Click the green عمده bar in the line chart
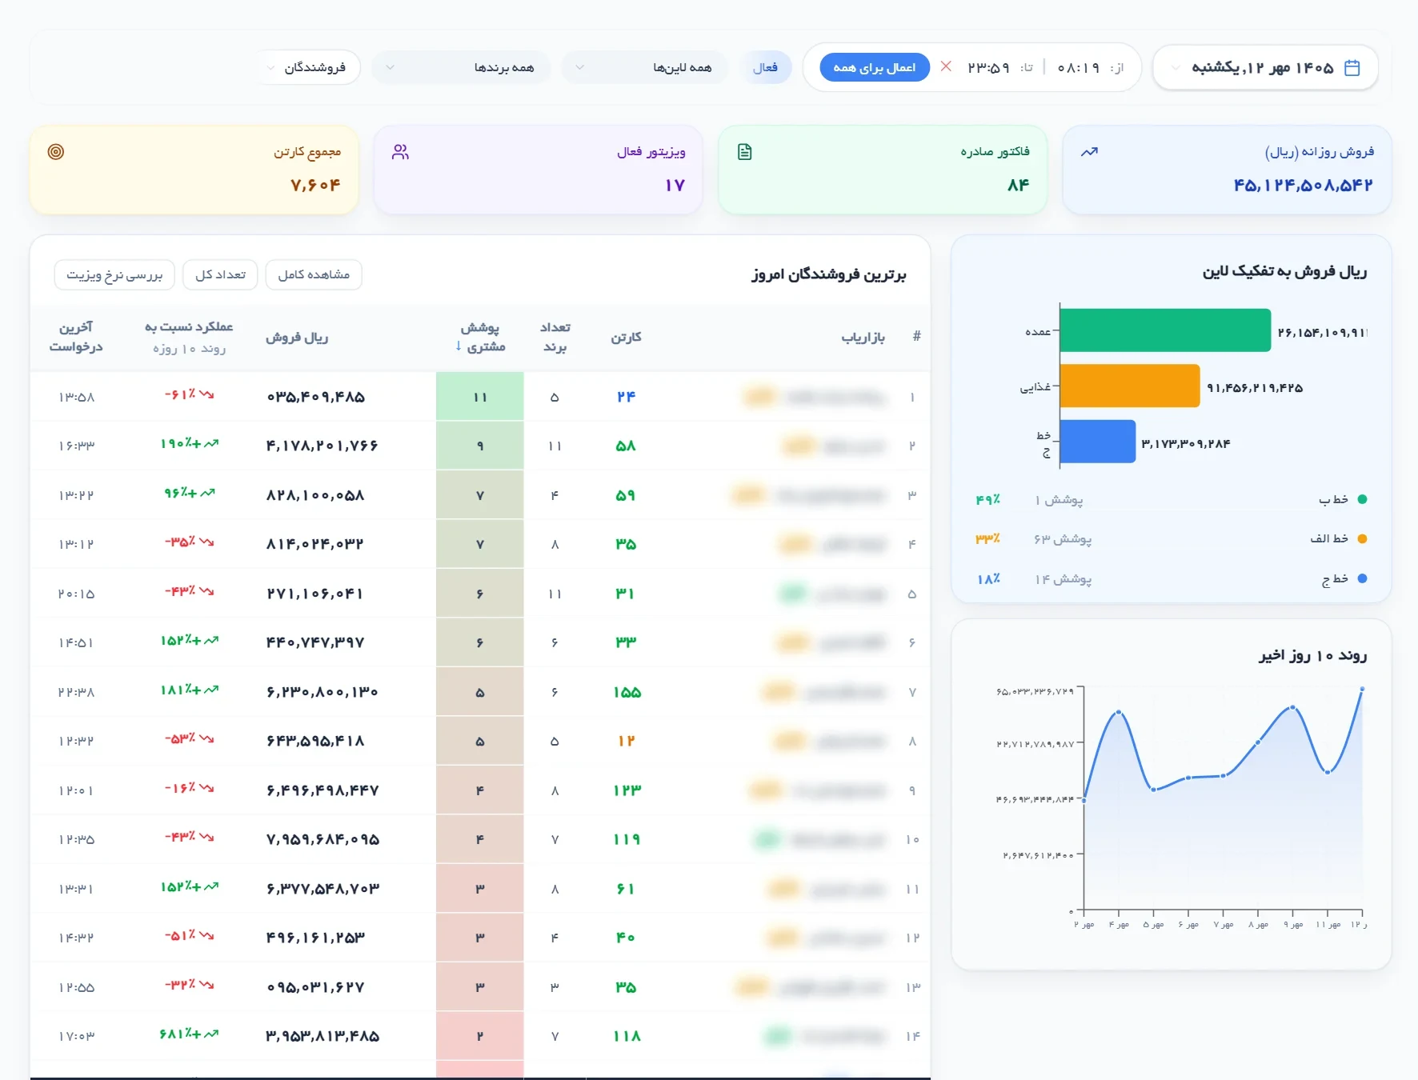The width and height of the screenshot is (1418, 1080). 1165,330
